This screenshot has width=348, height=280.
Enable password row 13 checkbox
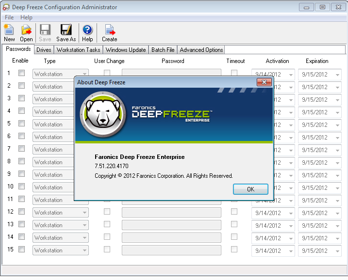(21, 224)
